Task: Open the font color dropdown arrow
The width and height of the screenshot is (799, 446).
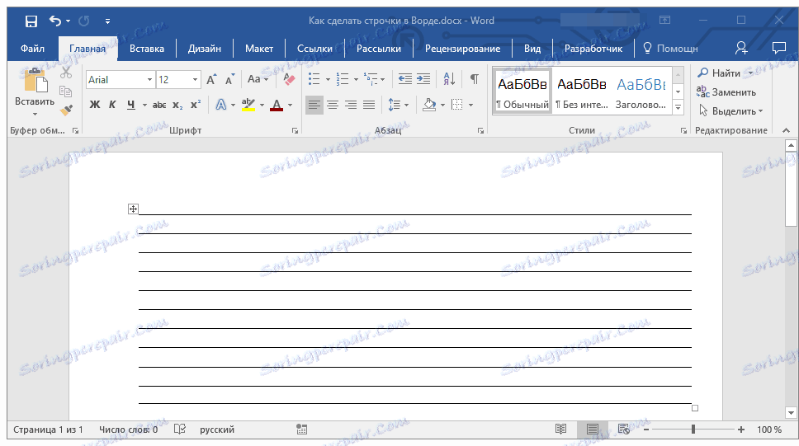Action: pos(291,106)
